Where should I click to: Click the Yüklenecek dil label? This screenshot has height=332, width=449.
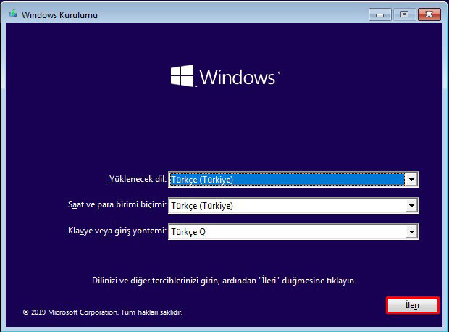[x=138, y=179]
